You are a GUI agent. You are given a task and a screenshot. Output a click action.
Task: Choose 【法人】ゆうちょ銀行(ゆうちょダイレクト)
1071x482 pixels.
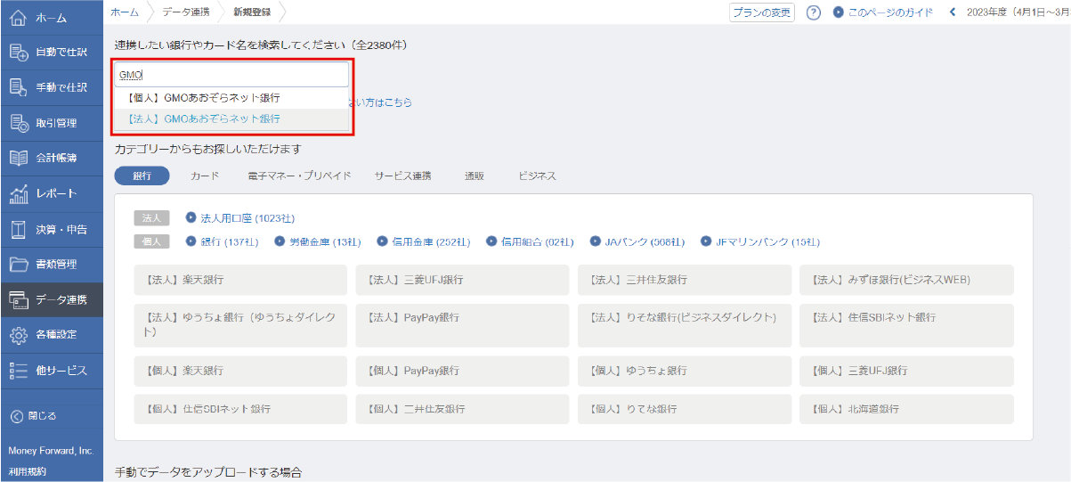click(x=240, y=325)
